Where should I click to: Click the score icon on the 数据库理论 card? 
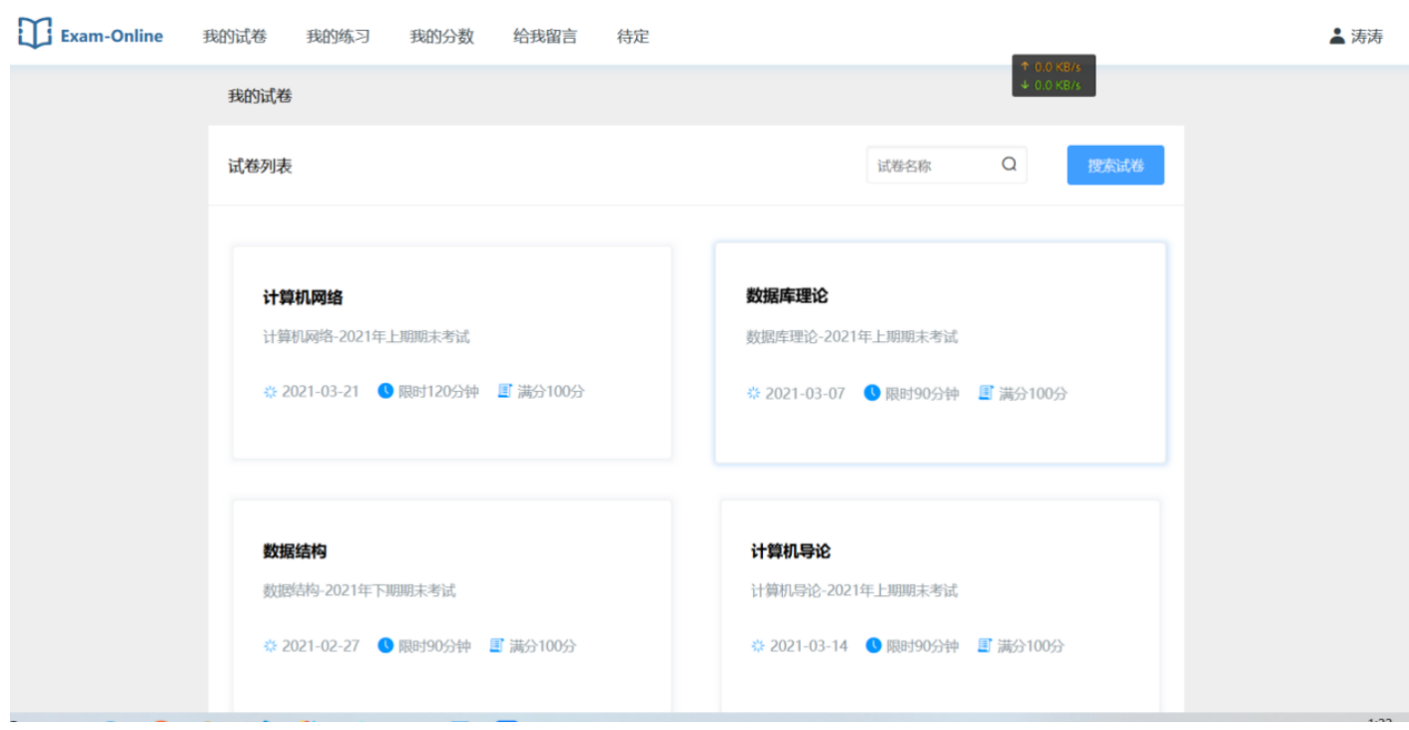pos(986,393)
